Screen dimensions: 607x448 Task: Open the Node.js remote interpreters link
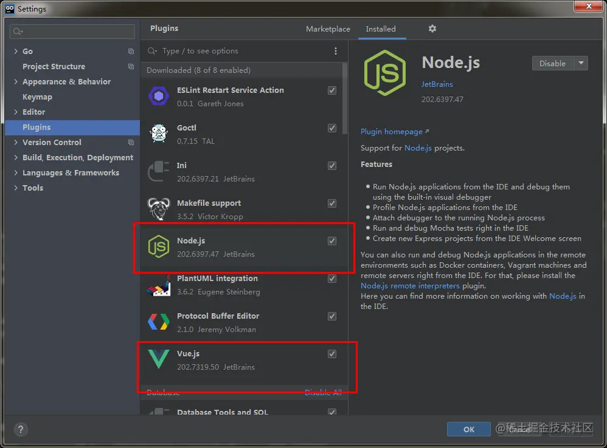tap(410, 286)
